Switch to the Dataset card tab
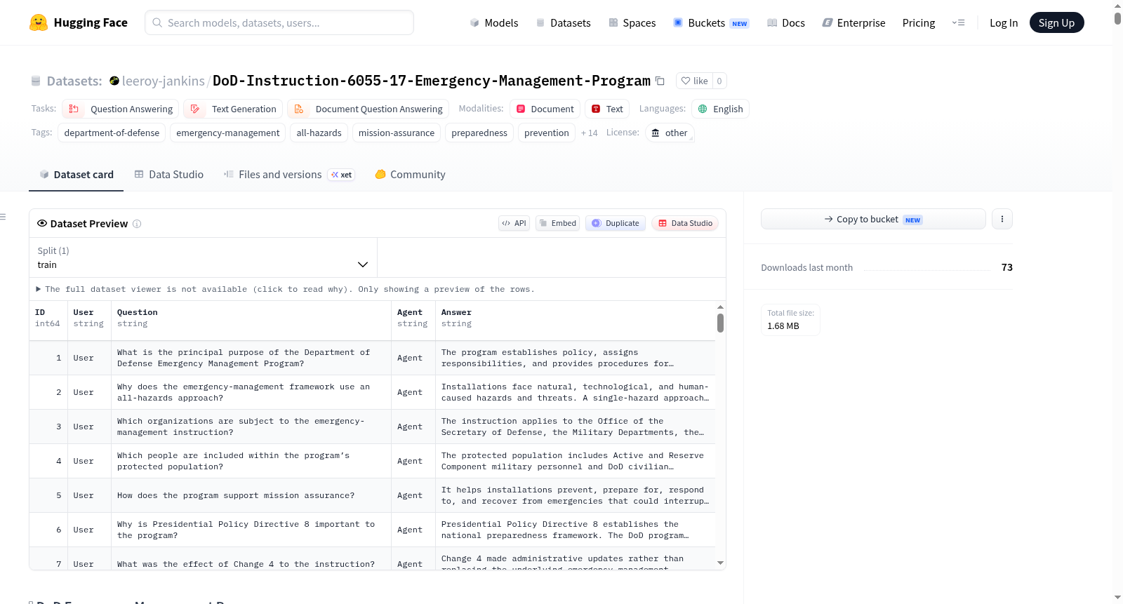 (76, 175)
